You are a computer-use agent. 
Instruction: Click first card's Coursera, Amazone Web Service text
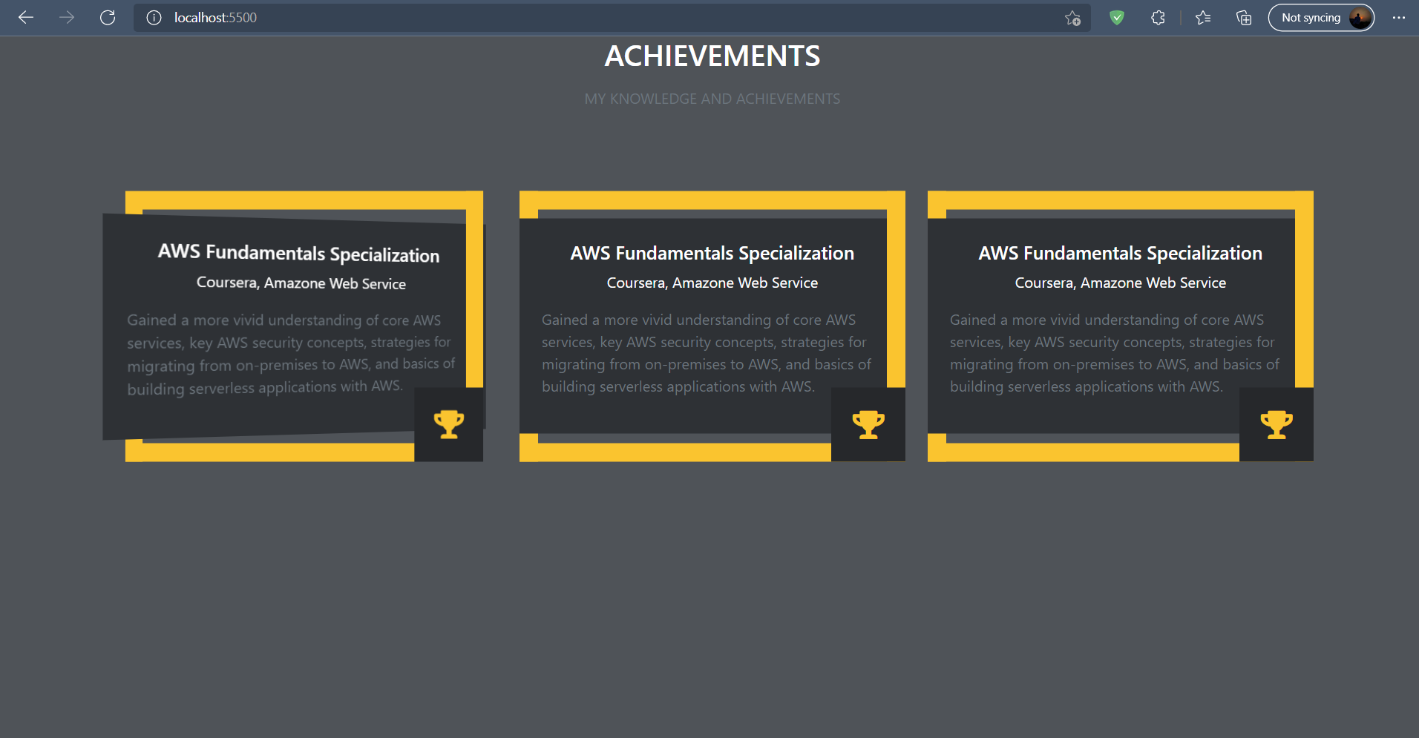[x=301, y=283]
